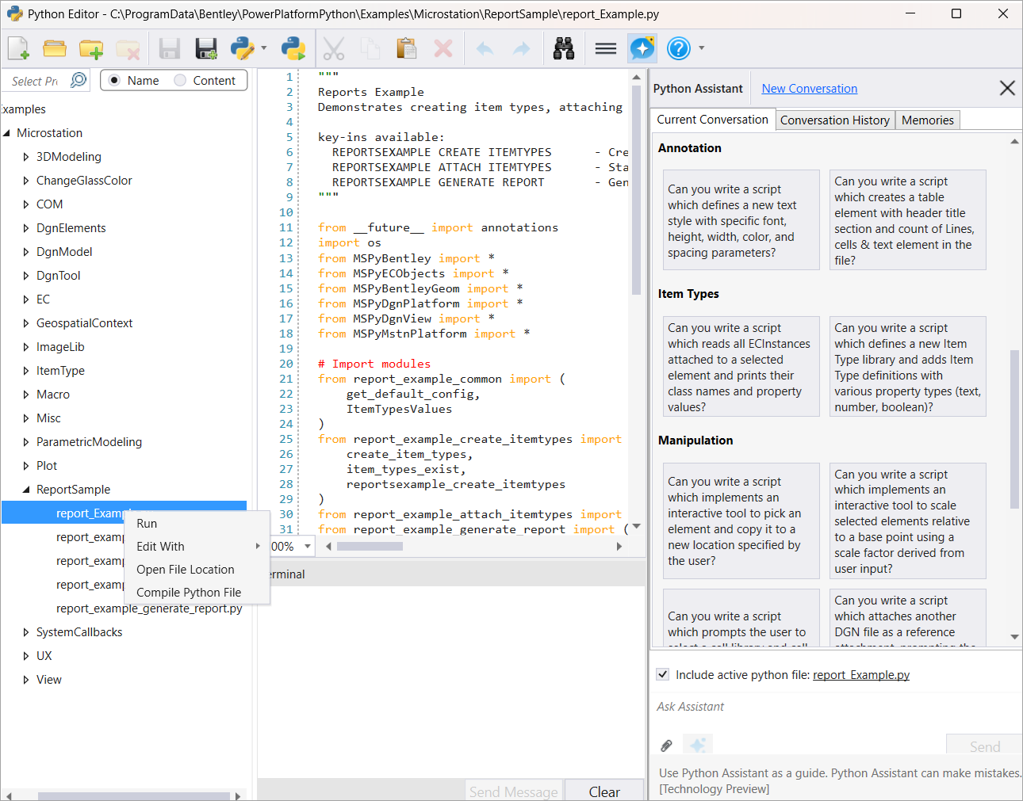Collapse the Microstation tree node
The width and height of the screenshot is (1023, 801).
tap(7, 133)
